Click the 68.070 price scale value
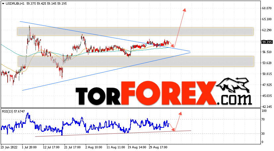274x151 pixels. click(267, 8)
